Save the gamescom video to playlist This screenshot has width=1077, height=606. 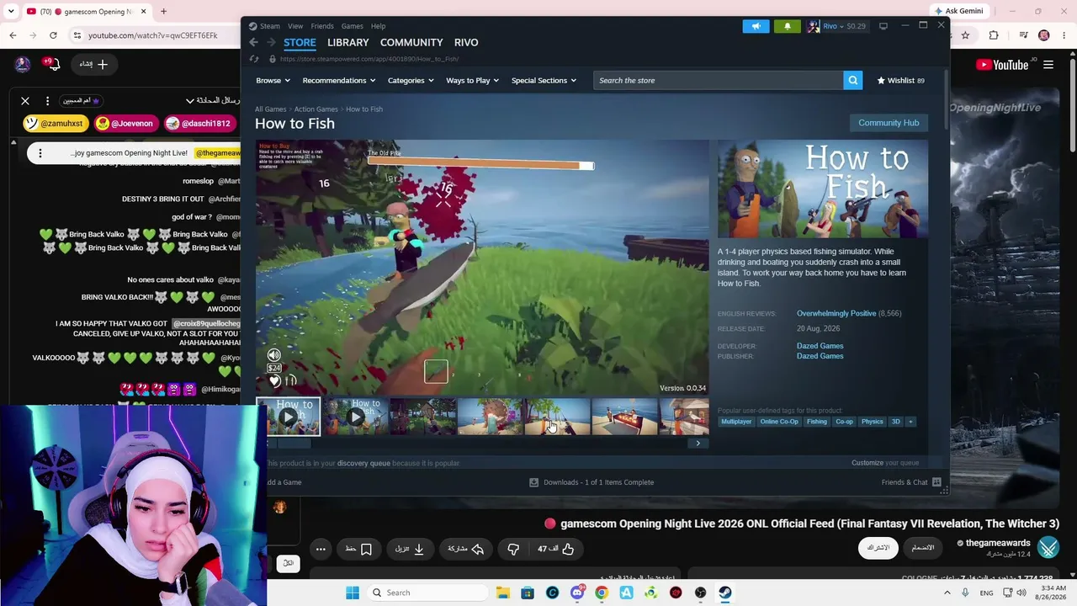pyautogui.click(x=359, y=549)
